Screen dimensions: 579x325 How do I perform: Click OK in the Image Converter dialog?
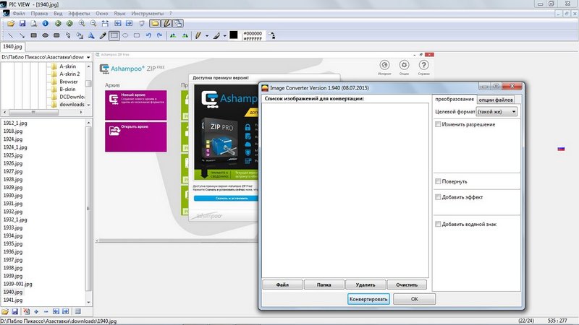[414, 299]
